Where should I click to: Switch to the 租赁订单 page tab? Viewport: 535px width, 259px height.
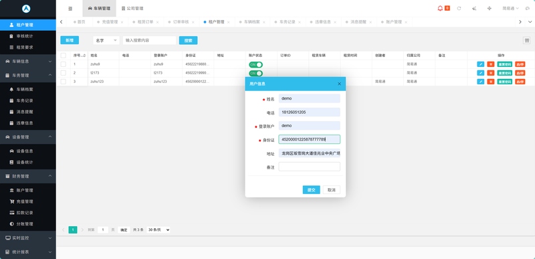click(x=146, y=22)
